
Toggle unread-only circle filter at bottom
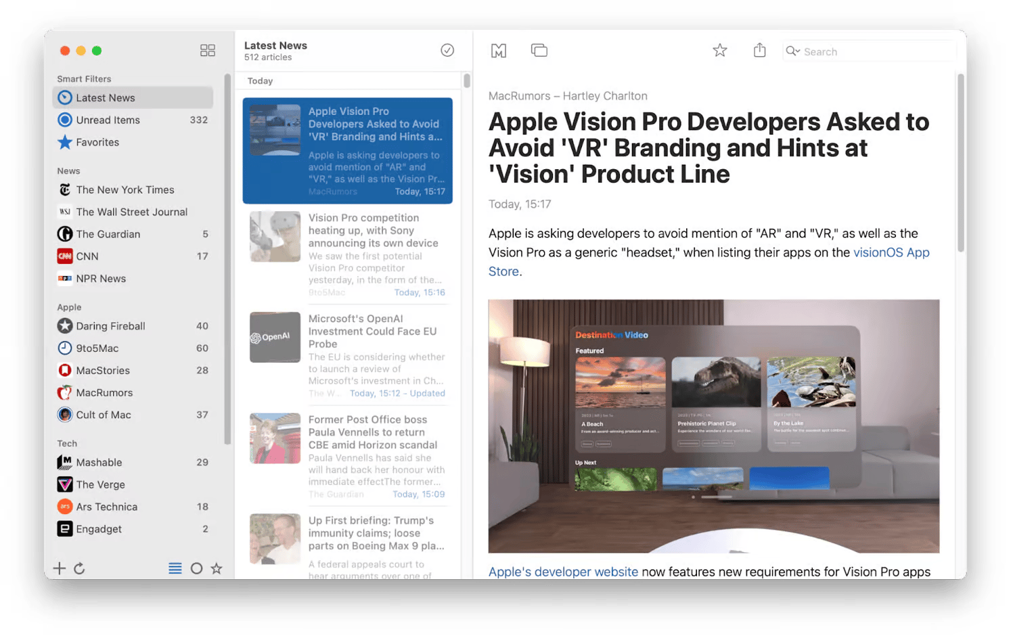pos(196,568)
